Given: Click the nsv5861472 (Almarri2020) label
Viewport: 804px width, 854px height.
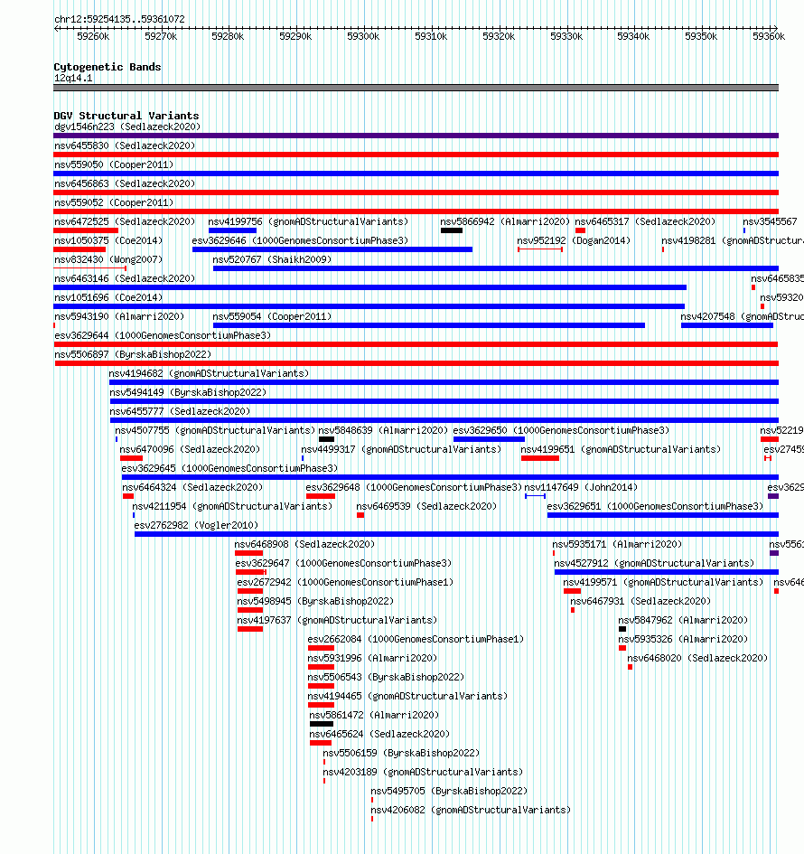Looking at the screenshot, I should point(374,715).
